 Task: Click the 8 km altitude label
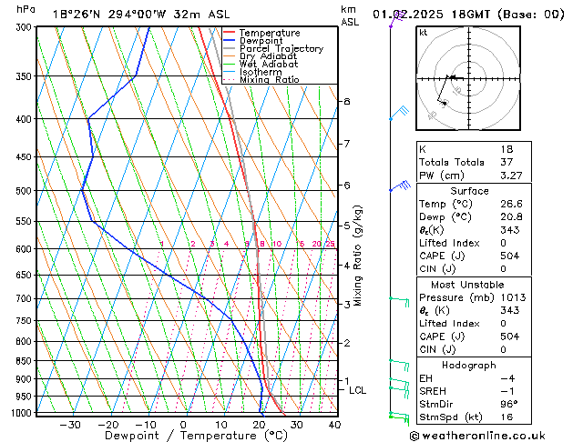tap(346, 101)
